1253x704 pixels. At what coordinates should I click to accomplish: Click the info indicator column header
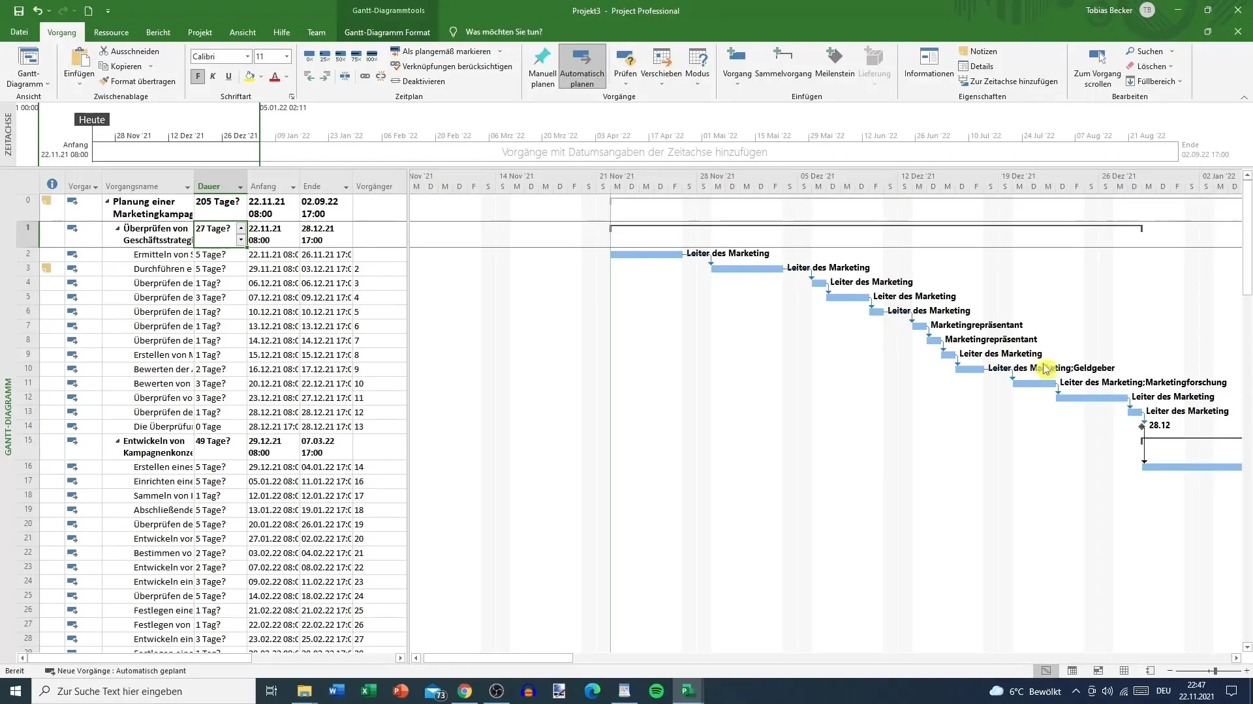pos(52,184)
